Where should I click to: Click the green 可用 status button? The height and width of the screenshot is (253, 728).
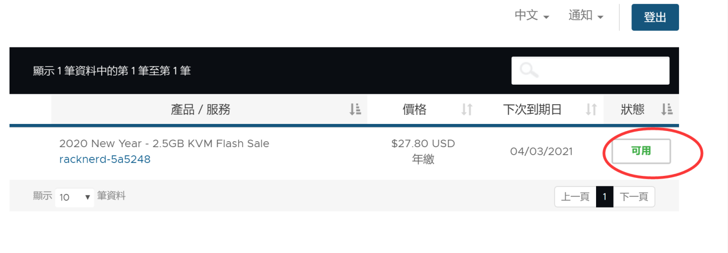pyautogui.click(x=641, y=151)
